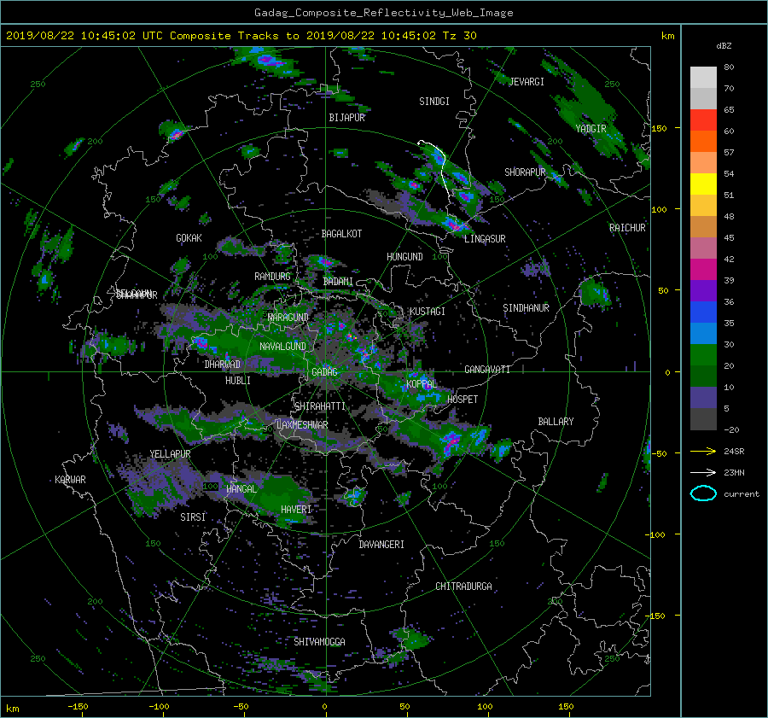Viewport: 768px width, 718px height.
Task: Click the SHORAPUR city label
Action: point(525,172)
